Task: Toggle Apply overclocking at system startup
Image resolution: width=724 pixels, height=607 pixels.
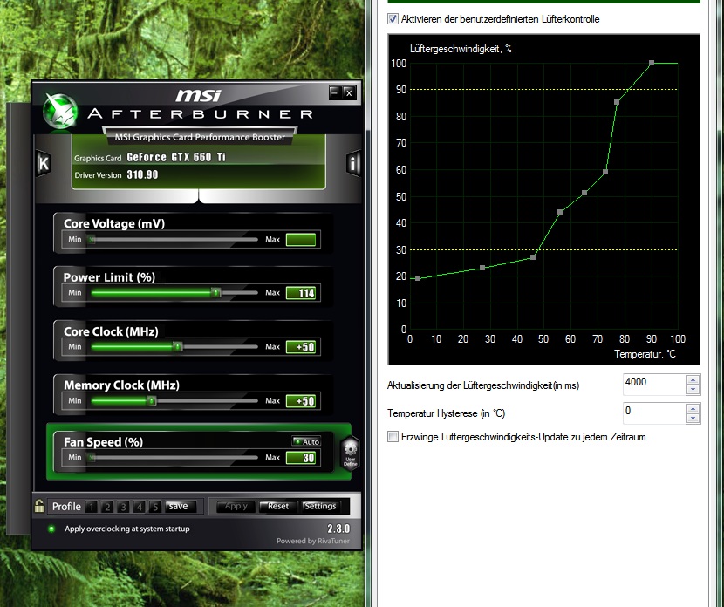Action: click(51, 529)
